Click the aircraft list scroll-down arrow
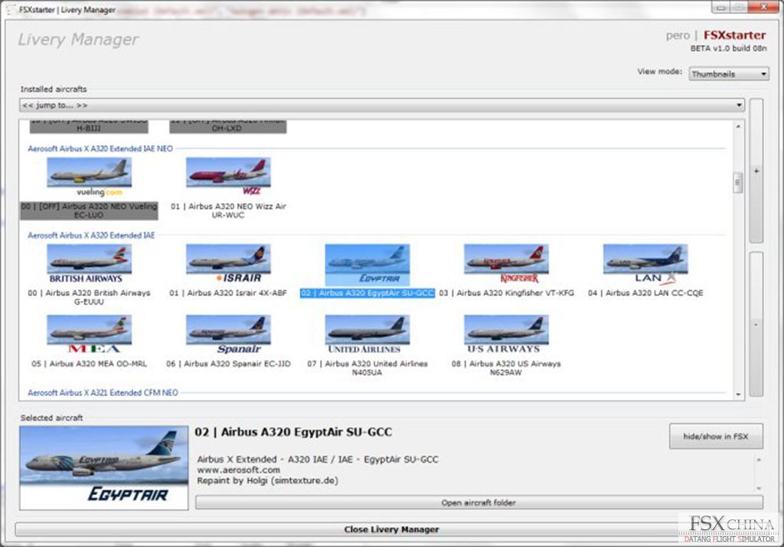This screenshot has height=547, width=784. (x=738, y=395)
